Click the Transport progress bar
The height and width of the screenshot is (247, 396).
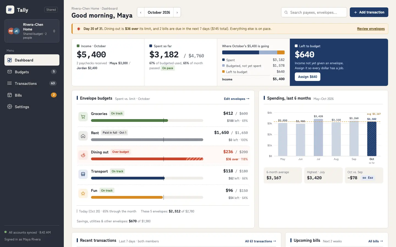[147, 178]
